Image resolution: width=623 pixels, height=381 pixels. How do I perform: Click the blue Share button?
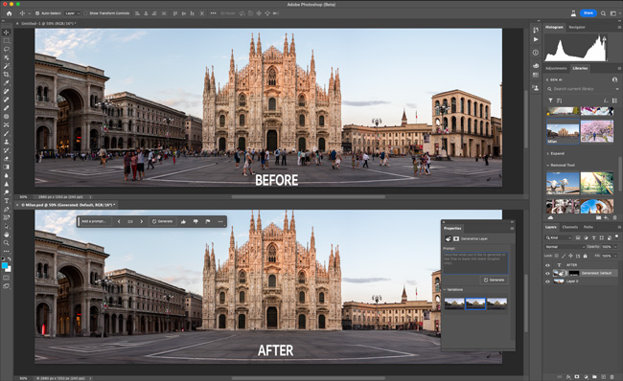588,13
